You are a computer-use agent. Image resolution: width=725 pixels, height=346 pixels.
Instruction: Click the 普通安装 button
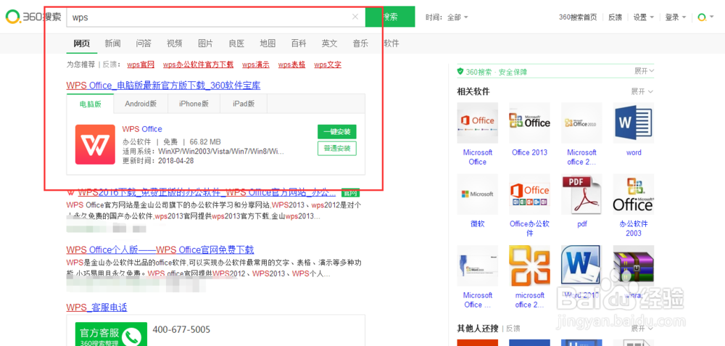click(337, 149)
